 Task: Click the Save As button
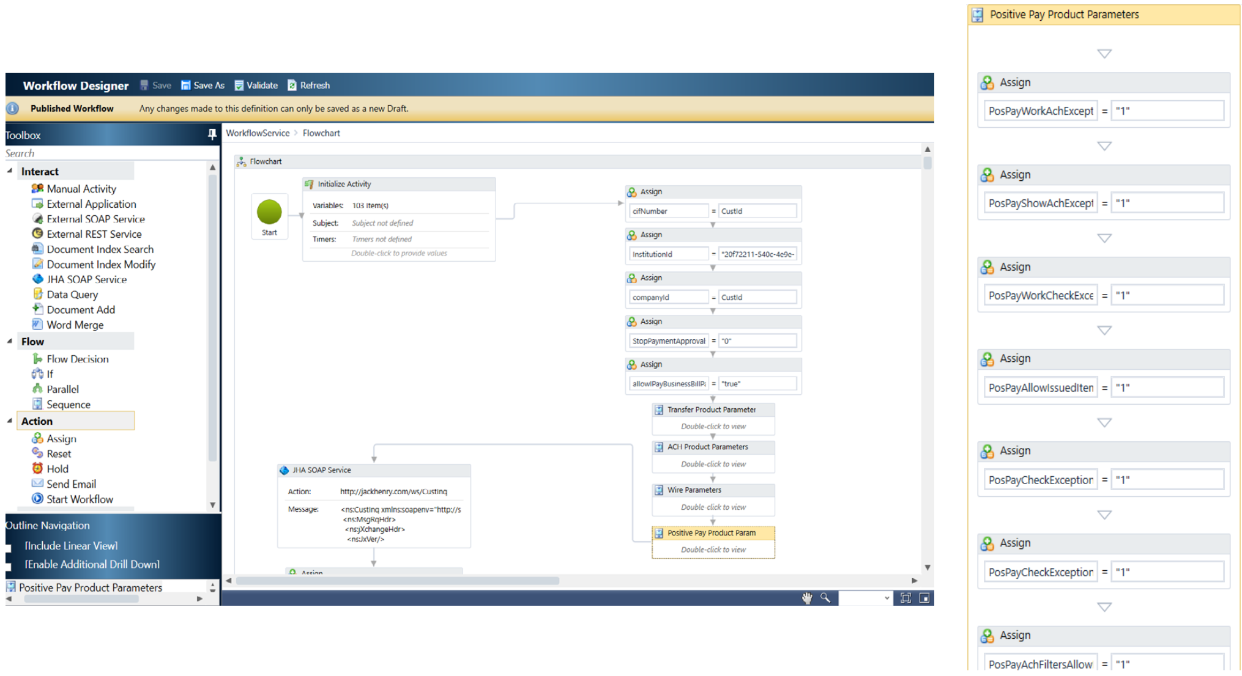click(203, 86)
